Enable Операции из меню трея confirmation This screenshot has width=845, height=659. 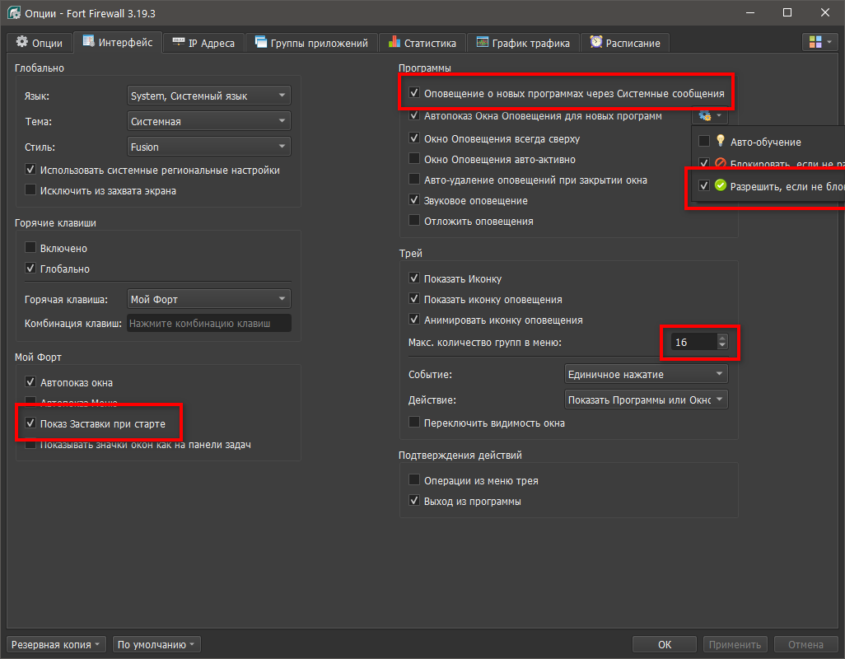[474, 480]
